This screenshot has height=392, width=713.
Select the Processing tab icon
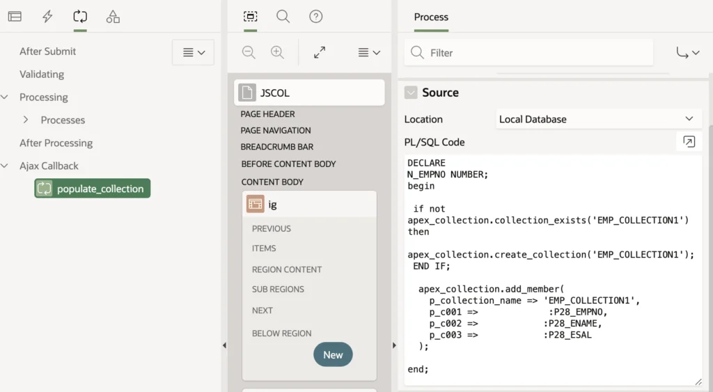80,17
